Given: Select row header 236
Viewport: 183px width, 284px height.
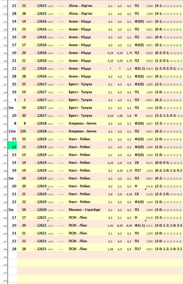Looking at the screenshot, I should click(5, 155).
